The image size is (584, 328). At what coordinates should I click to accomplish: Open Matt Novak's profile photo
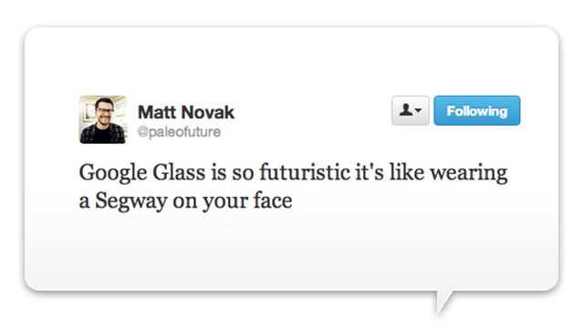(103, 119)
